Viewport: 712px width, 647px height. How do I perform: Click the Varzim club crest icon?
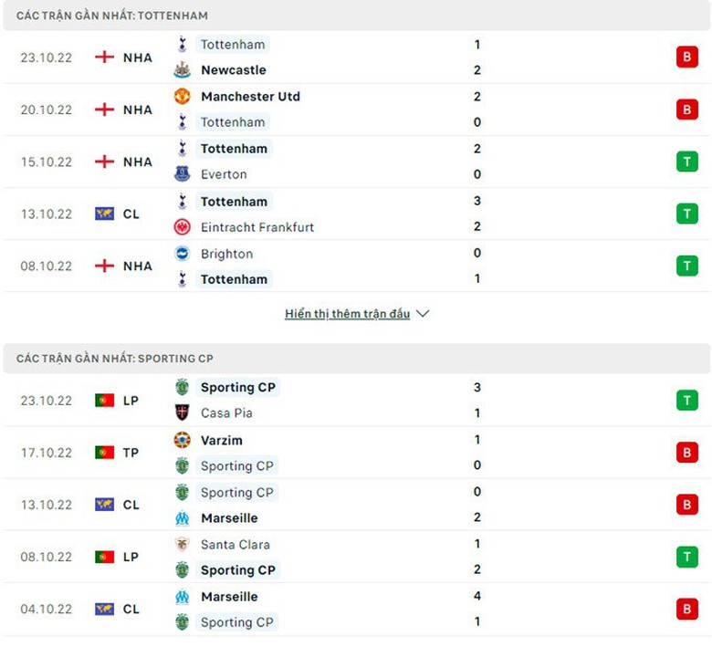pos(182,441)
